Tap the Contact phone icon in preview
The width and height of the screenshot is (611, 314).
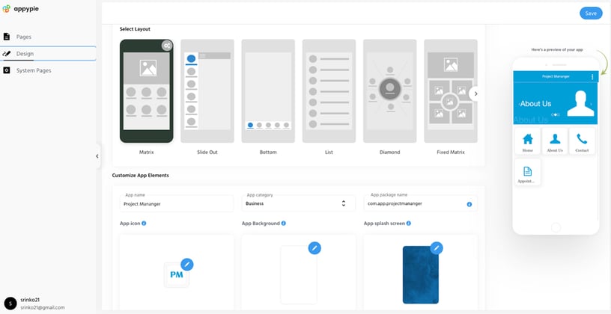(x=582, y=140)
